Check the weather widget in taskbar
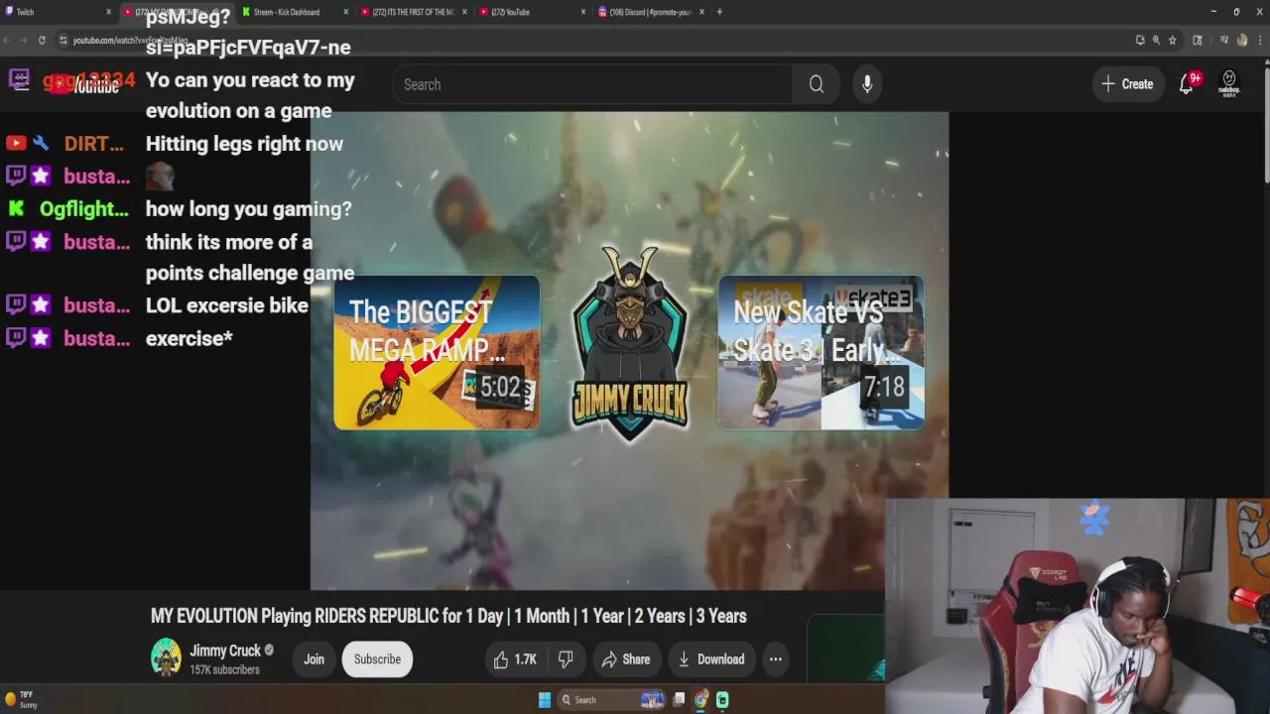1270x714 pixels. [22, 700]
